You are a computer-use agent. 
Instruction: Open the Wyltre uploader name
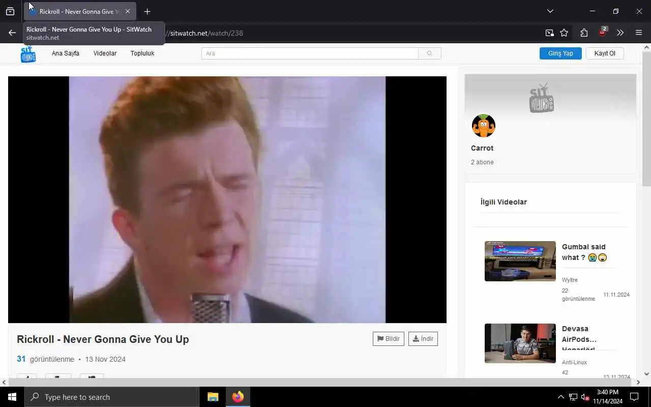coord(570,280)
